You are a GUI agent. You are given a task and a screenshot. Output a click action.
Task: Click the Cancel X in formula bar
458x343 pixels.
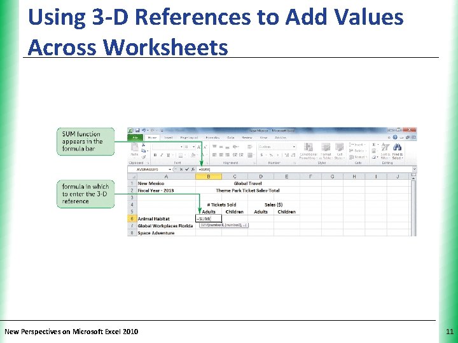point(181,170)
